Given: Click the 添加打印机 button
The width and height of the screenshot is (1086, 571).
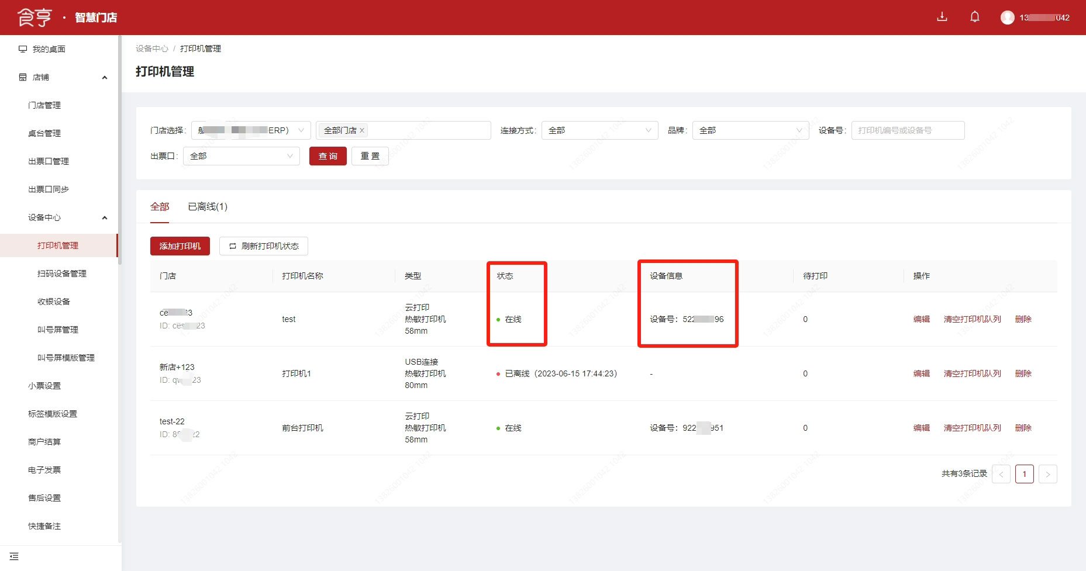Looking at the screenshot, I should point(180,246).
